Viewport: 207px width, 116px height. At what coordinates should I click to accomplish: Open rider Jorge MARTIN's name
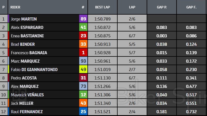click(24, 19)
